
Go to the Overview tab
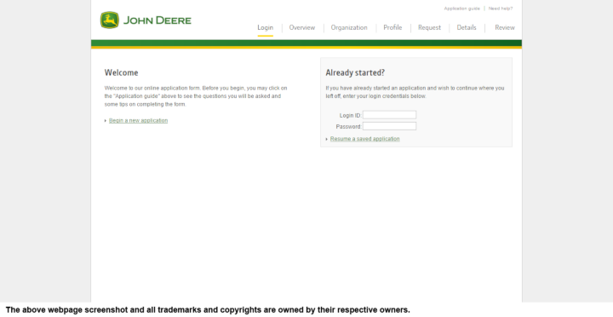pyautogui.click(x=301, y=28)
